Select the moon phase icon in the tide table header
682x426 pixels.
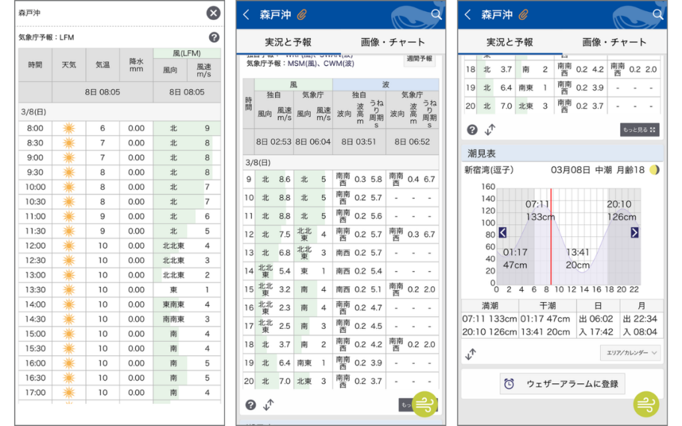coord(653,170)
